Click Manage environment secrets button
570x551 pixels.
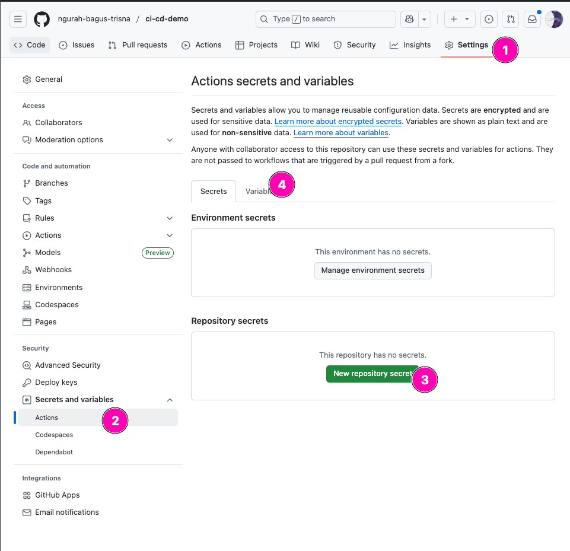(x=373, y=270)
